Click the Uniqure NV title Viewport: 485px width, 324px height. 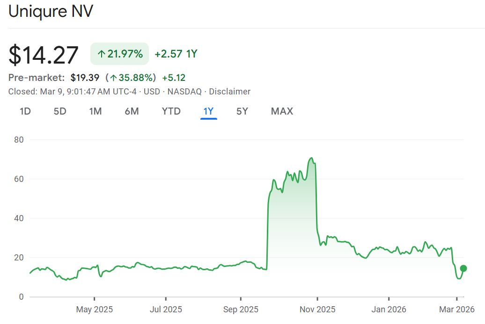51,12
